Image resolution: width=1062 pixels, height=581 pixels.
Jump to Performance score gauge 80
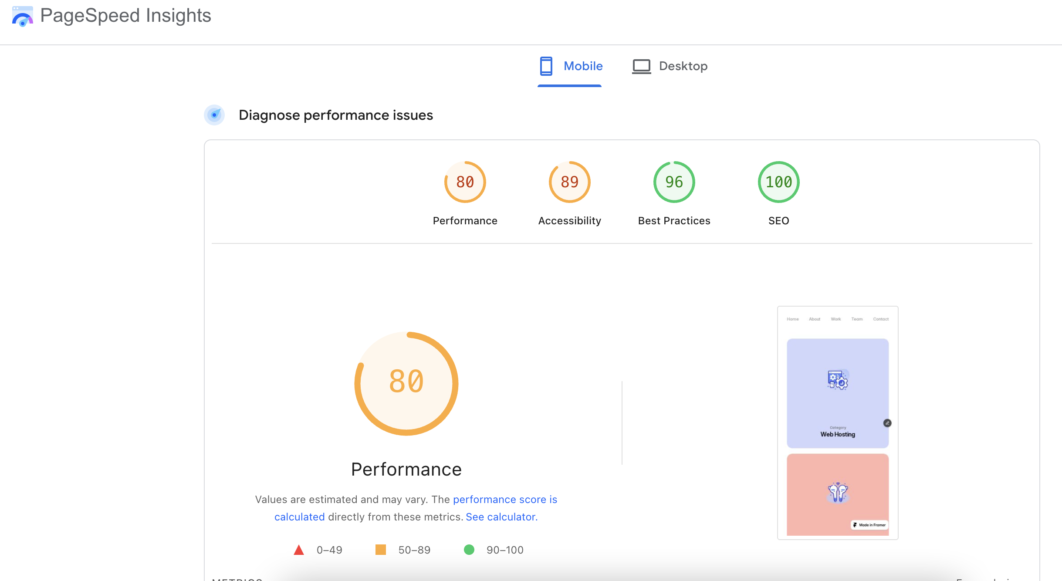click(x=465, y=182)
